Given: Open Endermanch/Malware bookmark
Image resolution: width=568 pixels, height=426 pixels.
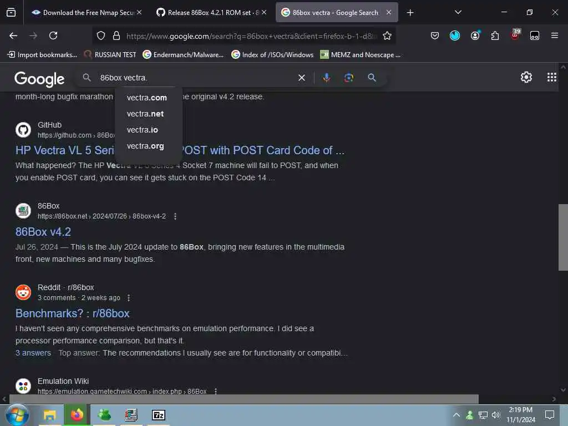Looking at the screenshot, I should tap(183, 55).
